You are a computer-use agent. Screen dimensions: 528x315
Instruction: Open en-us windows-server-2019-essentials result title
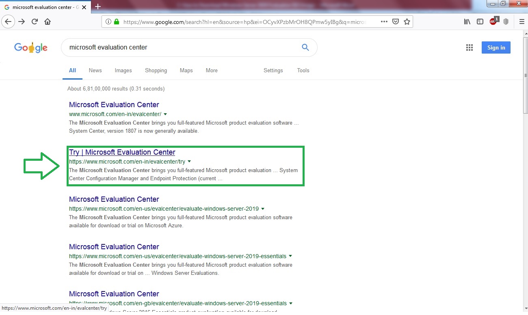pos(114,247)
